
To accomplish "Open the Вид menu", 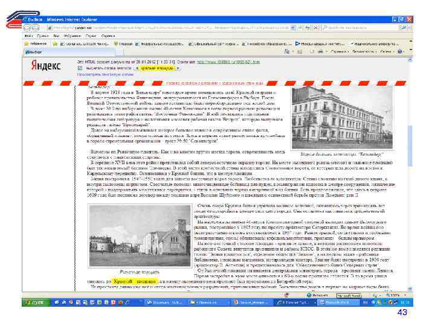I will (56, 36).
